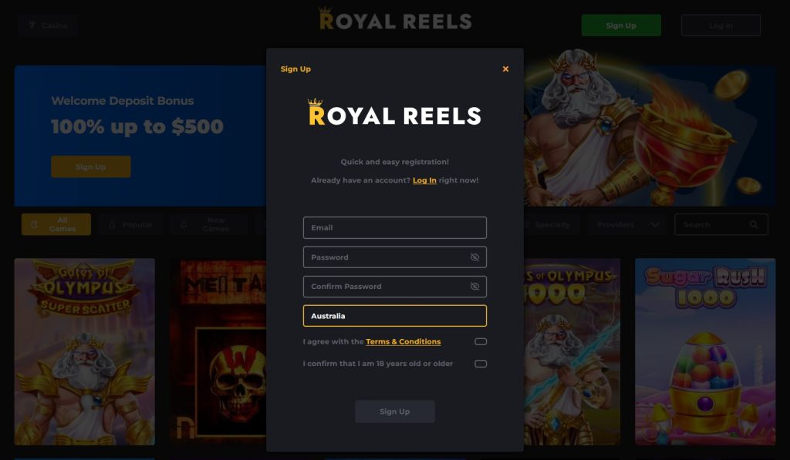This screenshot has height=460, width=790.
Task: Click the green Sign Up header button
Action: pyautogui.click(x=621, y=25)
